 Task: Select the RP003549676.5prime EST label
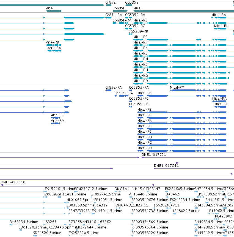coord(150,200)
